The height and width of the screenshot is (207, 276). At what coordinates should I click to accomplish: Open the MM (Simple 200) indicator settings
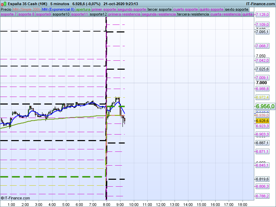tap(26, 9)
